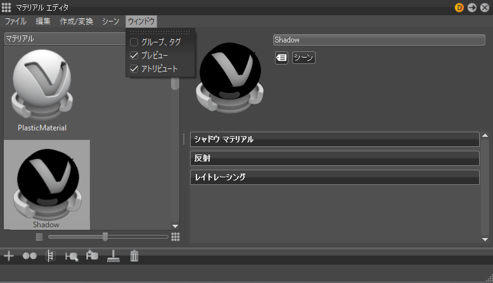Open the 編集 menu

[x=42, y=22]
